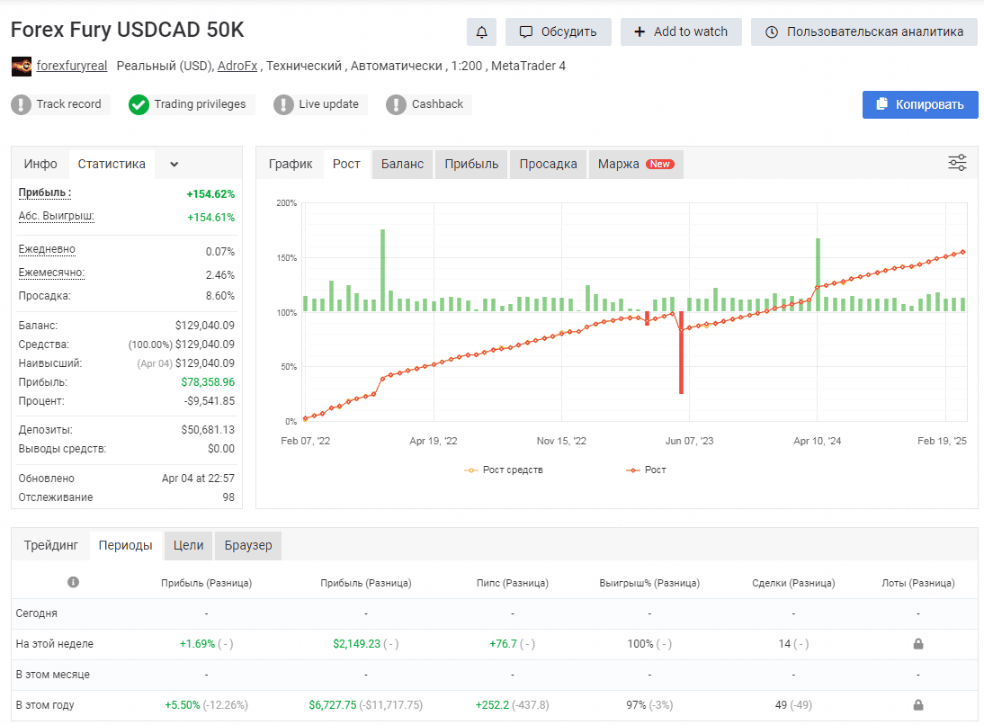Click the Обсудить button
Image resolution: width=984 pixels, height=725 pixels.
[x=559, y=32]
